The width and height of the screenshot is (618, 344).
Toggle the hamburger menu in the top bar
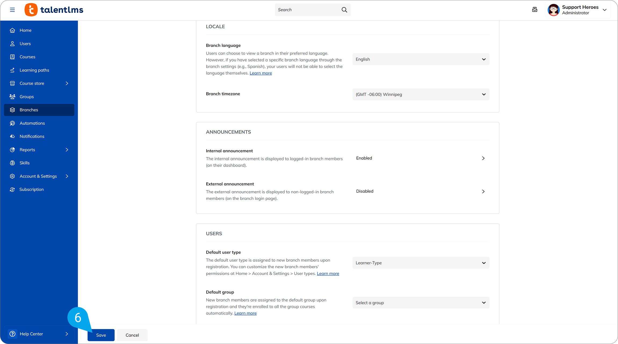[x=12, y=10]
